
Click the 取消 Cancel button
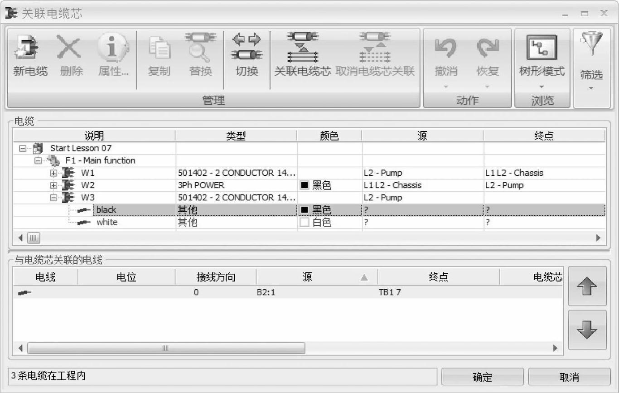(x=569, y=377)
